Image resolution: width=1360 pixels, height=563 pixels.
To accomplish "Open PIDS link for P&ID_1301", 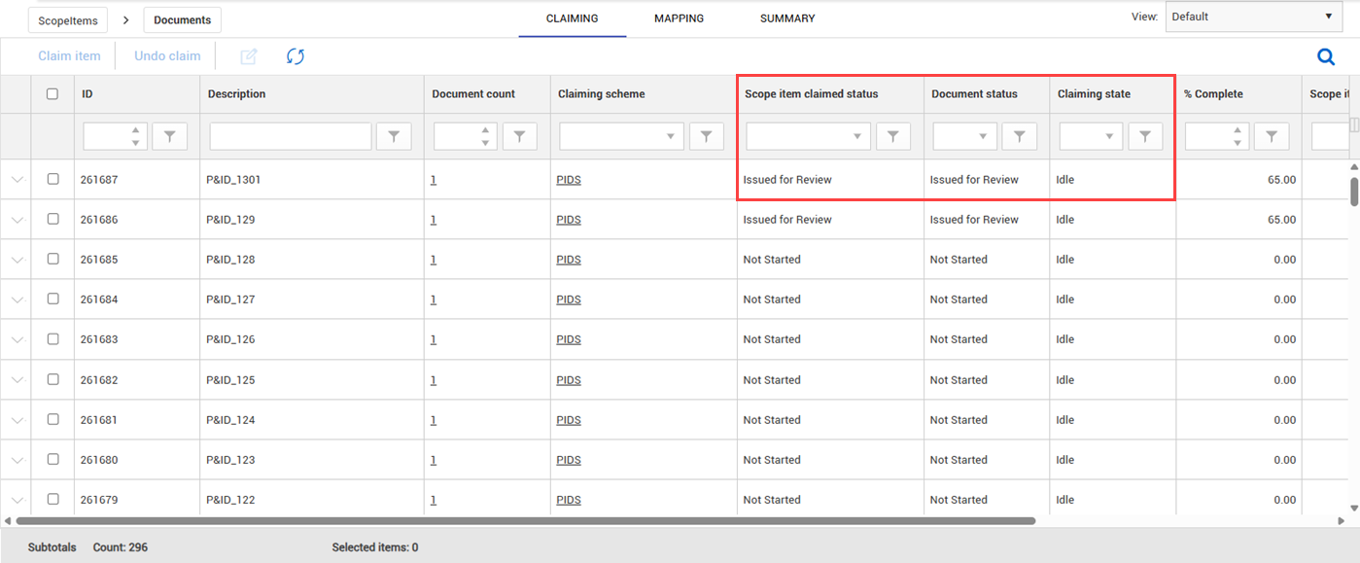I will 569,180.
